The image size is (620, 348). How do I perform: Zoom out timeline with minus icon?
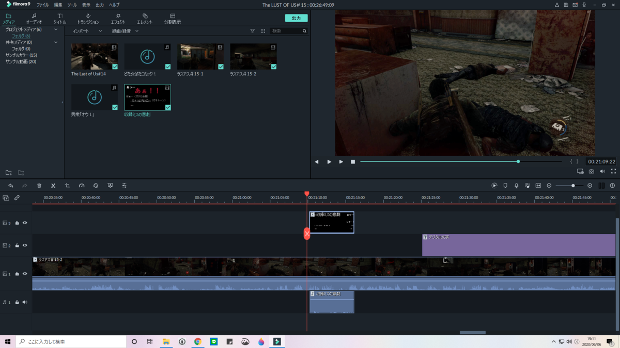tap(549, 186)
